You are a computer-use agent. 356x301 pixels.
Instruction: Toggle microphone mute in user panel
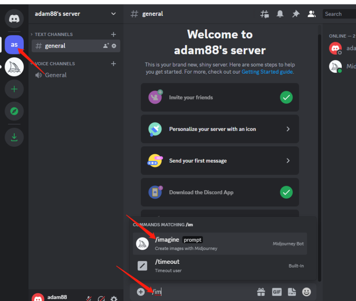89,298
